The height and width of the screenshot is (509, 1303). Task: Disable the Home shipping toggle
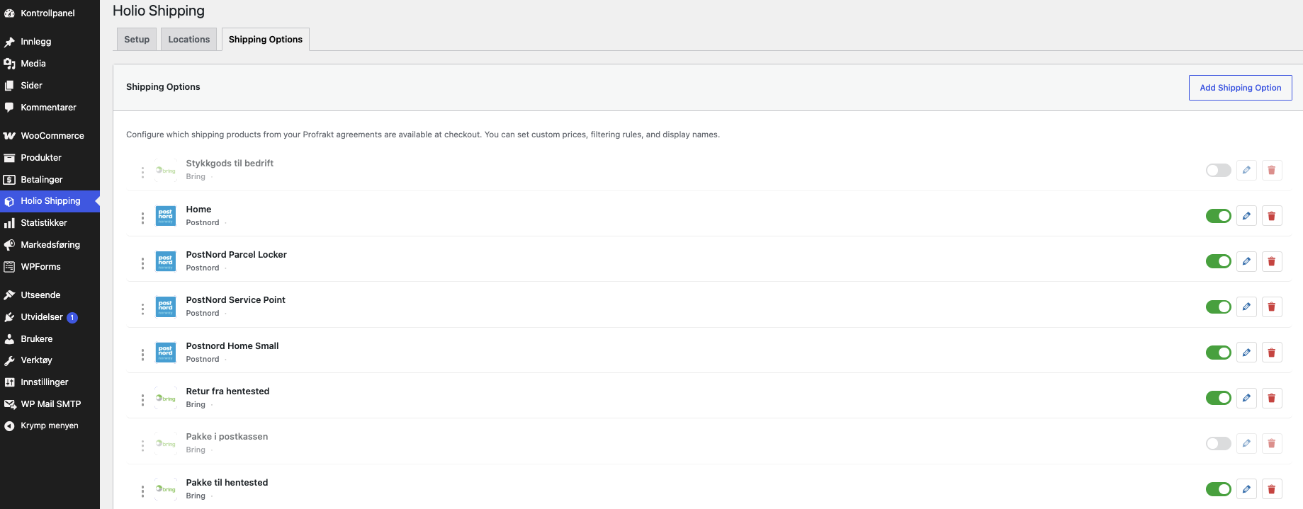(x=1219, y=216)
